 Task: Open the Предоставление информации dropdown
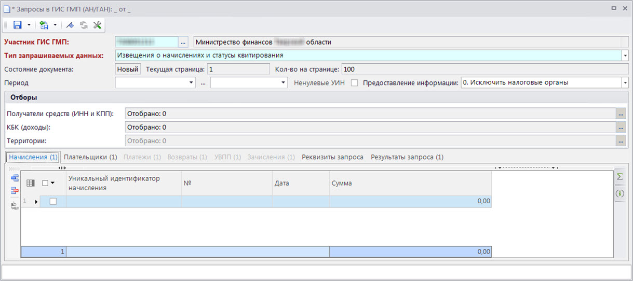click(x=625, y=83)
